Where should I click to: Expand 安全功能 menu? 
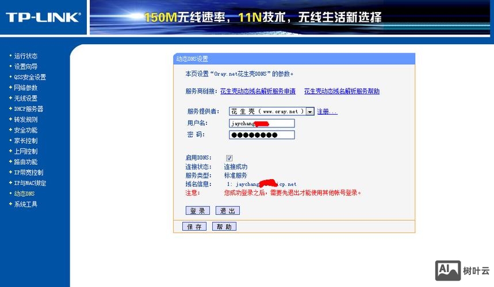[x=25, y=130]
